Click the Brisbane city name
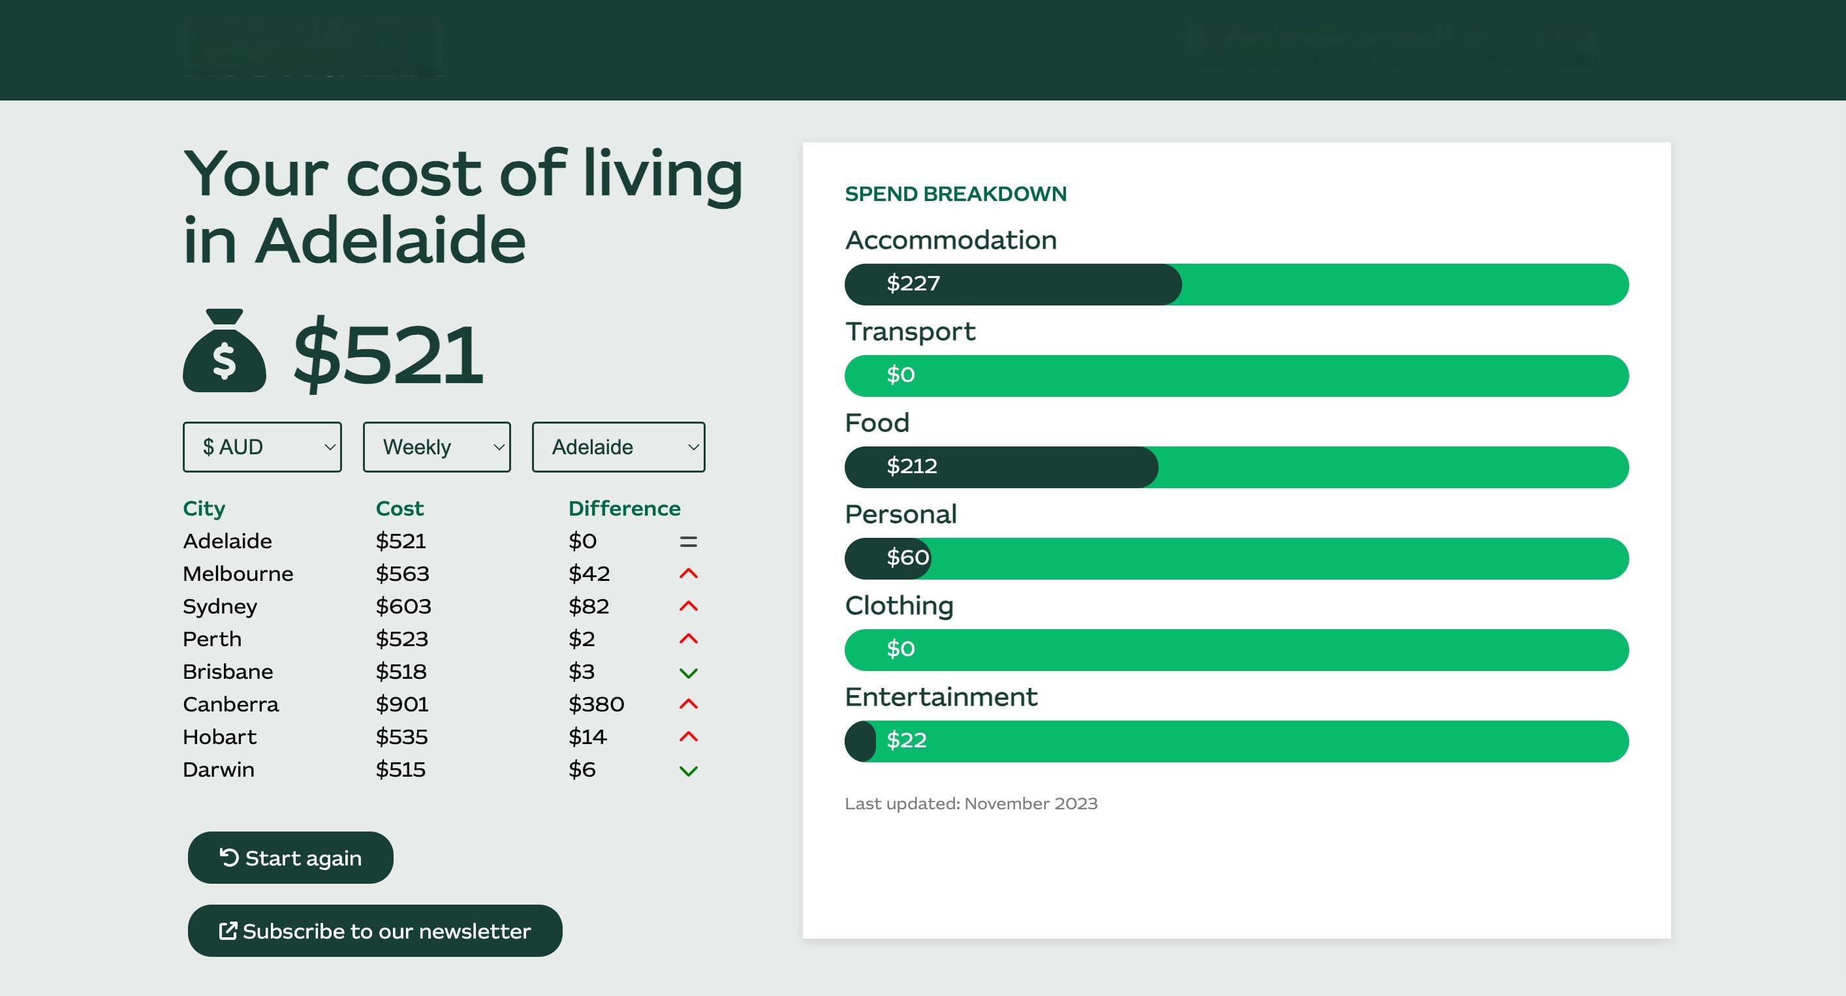Image resolution: width=1846 pixels, height=996 pixels. [228, 672]
